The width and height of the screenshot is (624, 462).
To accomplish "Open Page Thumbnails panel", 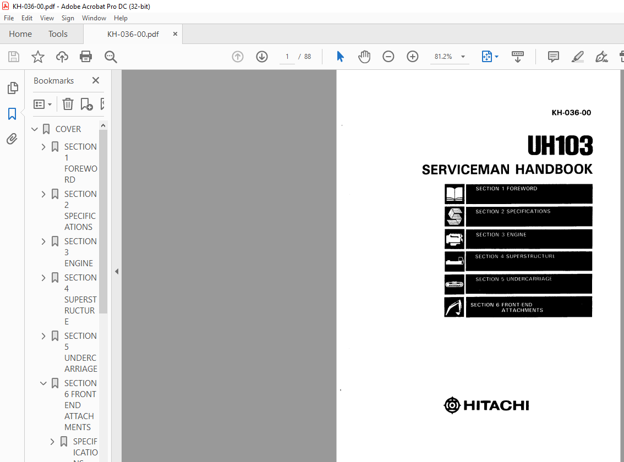I will [12, 88].
